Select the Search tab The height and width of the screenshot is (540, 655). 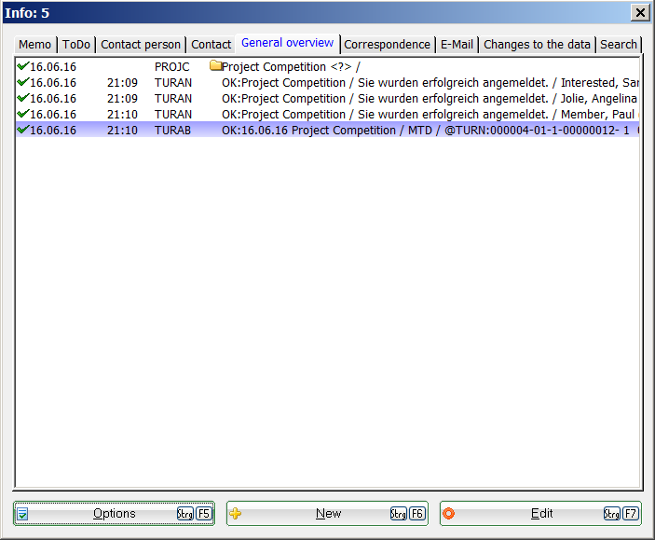(618, 45)
